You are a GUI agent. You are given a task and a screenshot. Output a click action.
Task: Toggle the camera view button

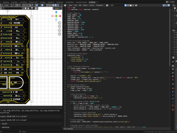(x=59, y=30)
